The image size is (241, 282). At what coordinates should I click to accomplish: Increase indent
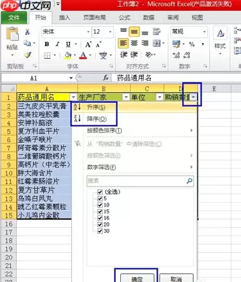(134, 55)
